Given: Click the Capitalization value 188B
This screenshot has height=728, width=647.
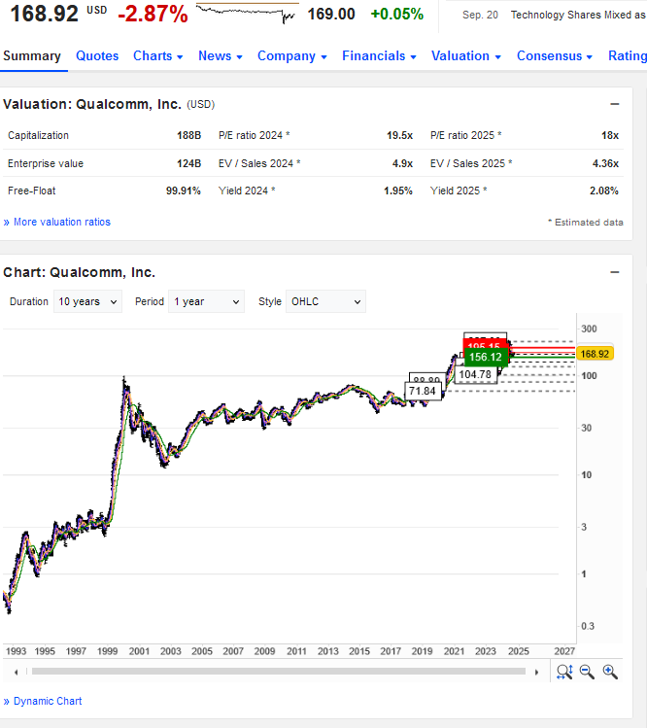Looking at the screenshot, I should 188,135.
